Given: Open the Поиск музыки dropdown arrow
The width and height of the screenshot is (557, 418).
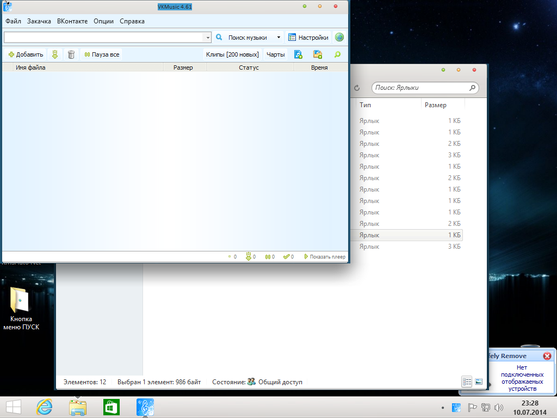Looking at the screenshot, I should point(278,38).
